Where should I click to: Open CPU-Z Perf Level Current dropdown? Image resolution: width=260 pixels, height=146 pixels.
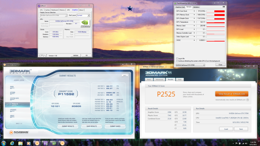[x=83, y=15]
